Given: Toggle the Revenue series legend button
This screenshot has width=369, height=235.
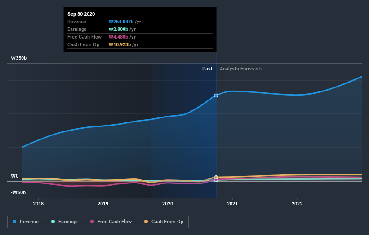Looking at the screenshot, I should pos(26,222).
